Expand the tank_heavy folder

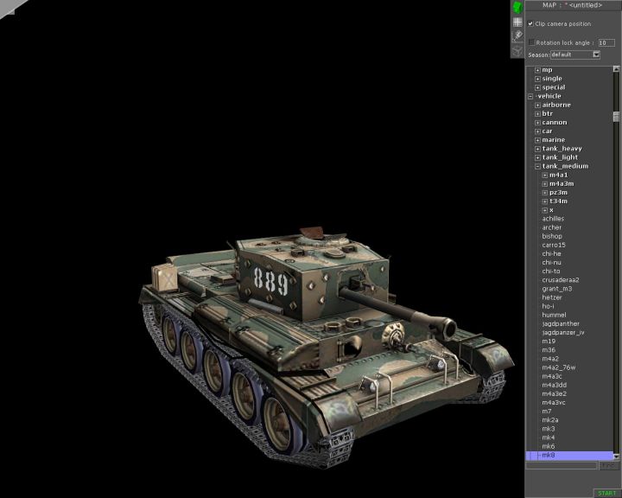(537, 149)
